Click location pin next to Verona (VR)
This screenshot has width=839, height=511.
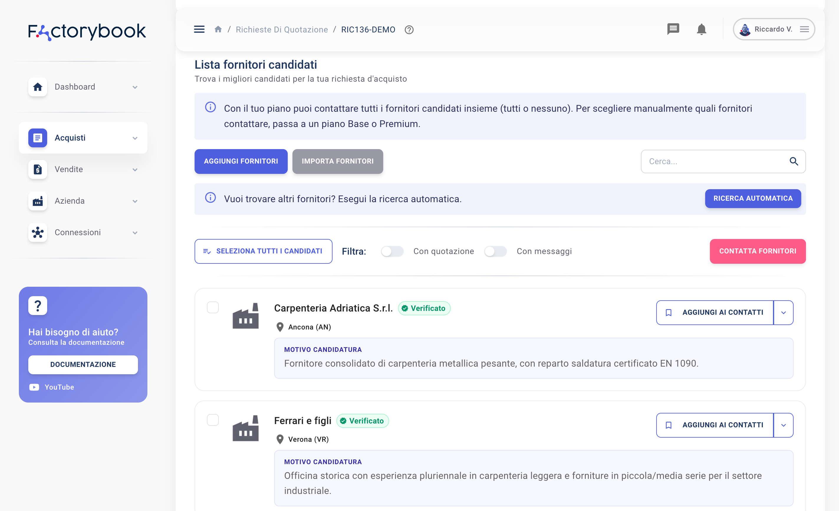(280, 439)
